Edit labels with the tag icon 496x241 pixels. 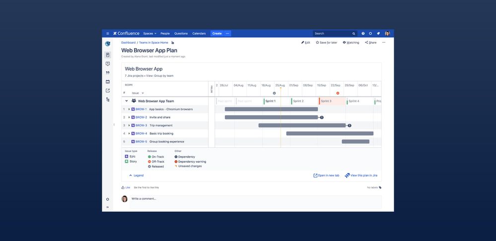pos(380,187)
